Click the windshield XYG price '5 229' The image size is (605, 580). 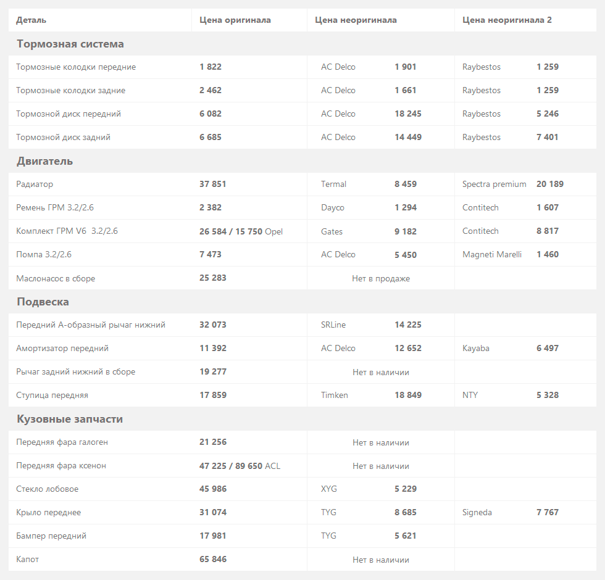(406, 489)
